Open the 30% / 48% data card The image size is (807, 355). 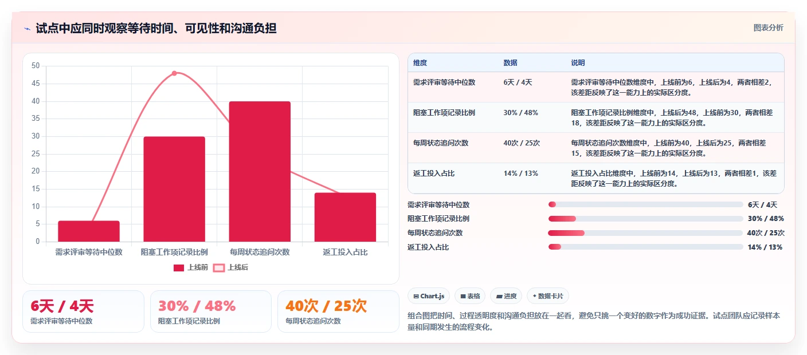[210, 311]
